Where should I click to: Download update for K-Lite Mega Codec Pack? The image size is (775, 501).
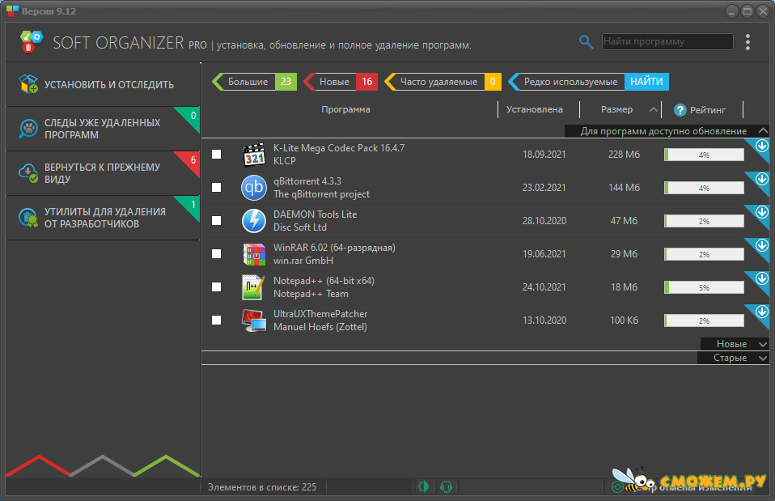[x=762, y=146]
